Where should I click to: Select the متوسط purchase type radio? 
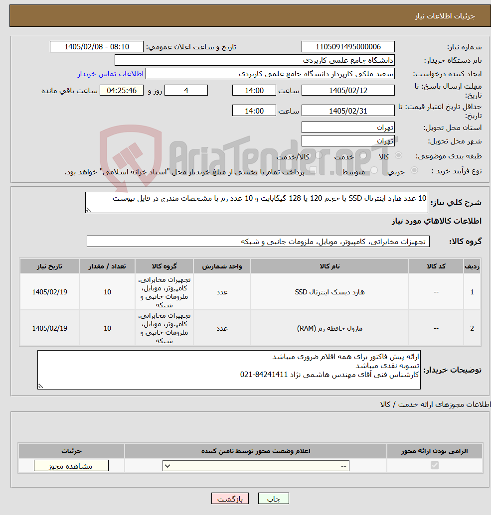tap(374, 170)
